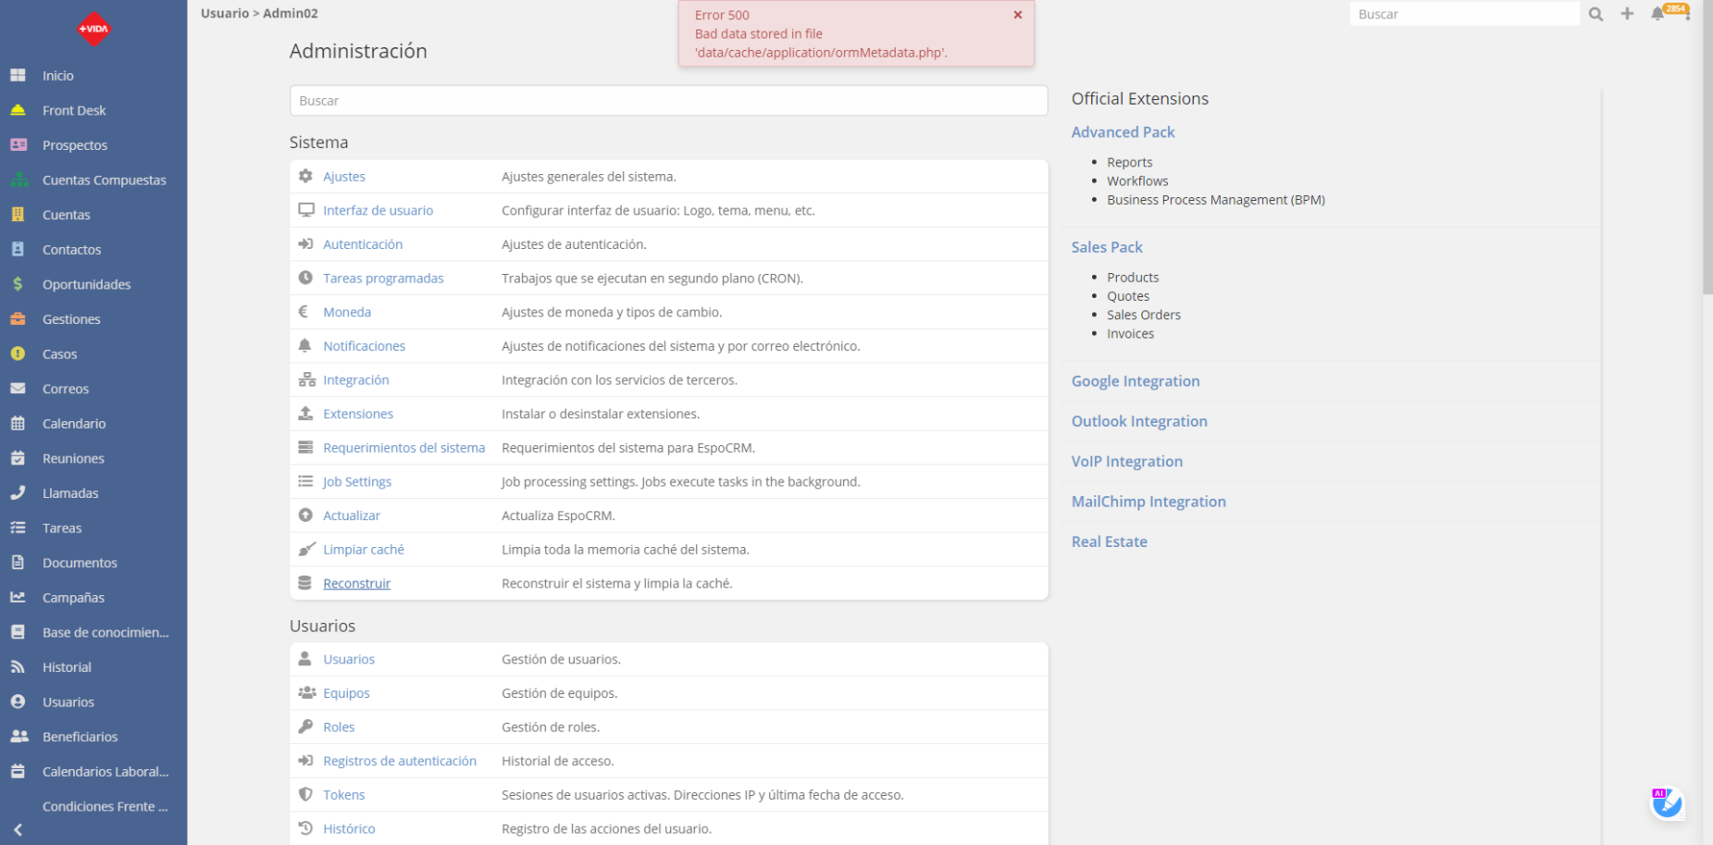Viewport: 1713px width, 845px height.
Task: Open Tareas programadas settings
Action: 383,279
